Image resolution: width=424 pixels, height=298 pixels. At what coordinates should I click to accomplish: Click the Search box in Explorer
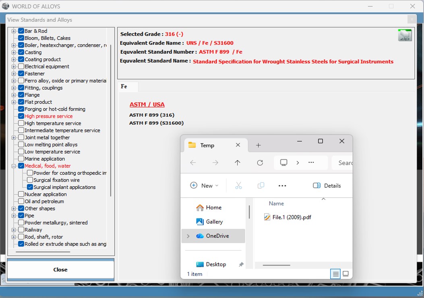342,163
